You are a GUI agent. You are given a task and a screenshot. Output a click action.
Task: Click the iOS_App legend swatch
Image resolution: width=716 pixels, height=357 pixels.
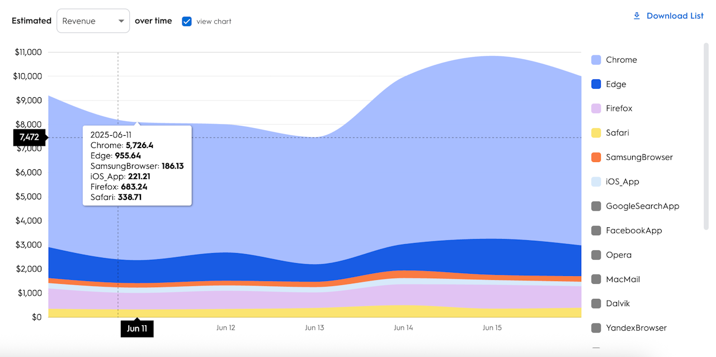pos(596,182)
